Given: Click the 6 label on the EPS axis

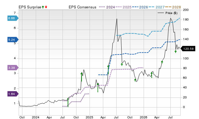Looking at the screenshot, I should pyautogui.click(x=15, y=28).
